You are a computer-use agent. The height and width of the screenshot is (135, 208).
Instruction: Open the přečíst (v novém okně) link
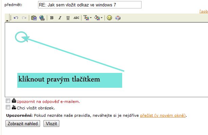(163, 115)
